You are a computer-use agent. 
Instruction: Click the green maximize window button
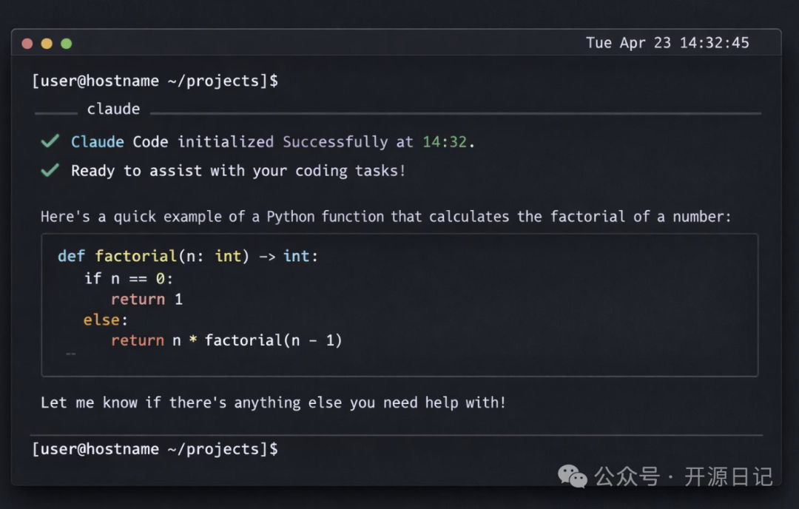tap(67, 44)
